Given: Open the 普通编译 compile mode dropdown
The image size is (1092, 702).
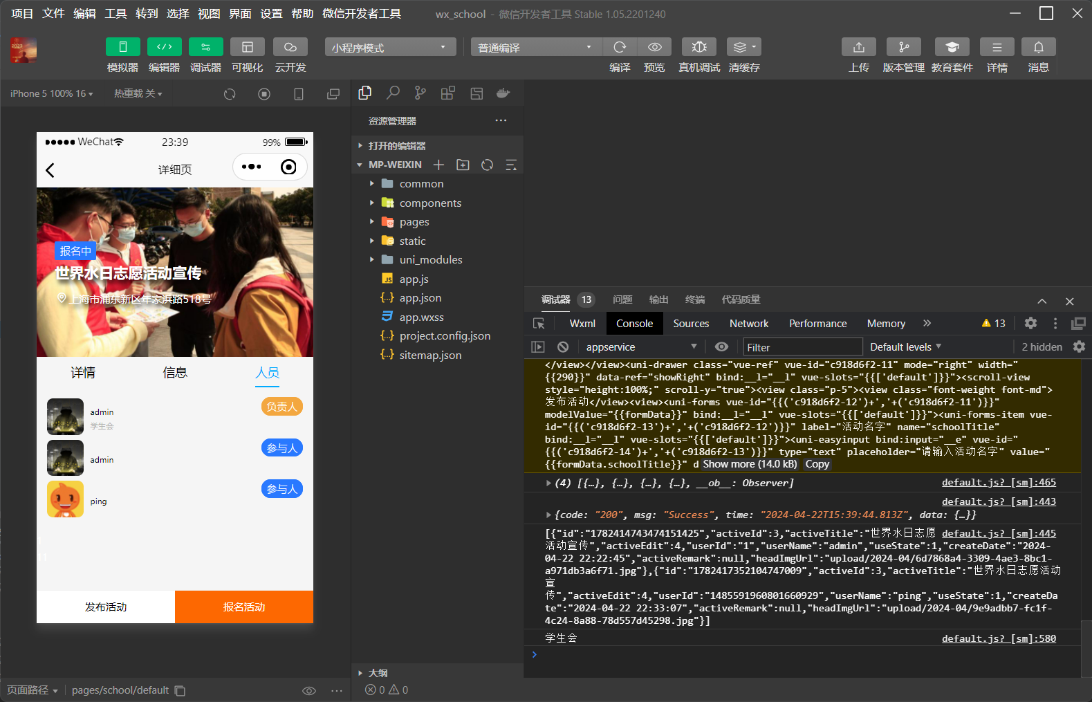Looking at the screenshot, I should point(537,47).
